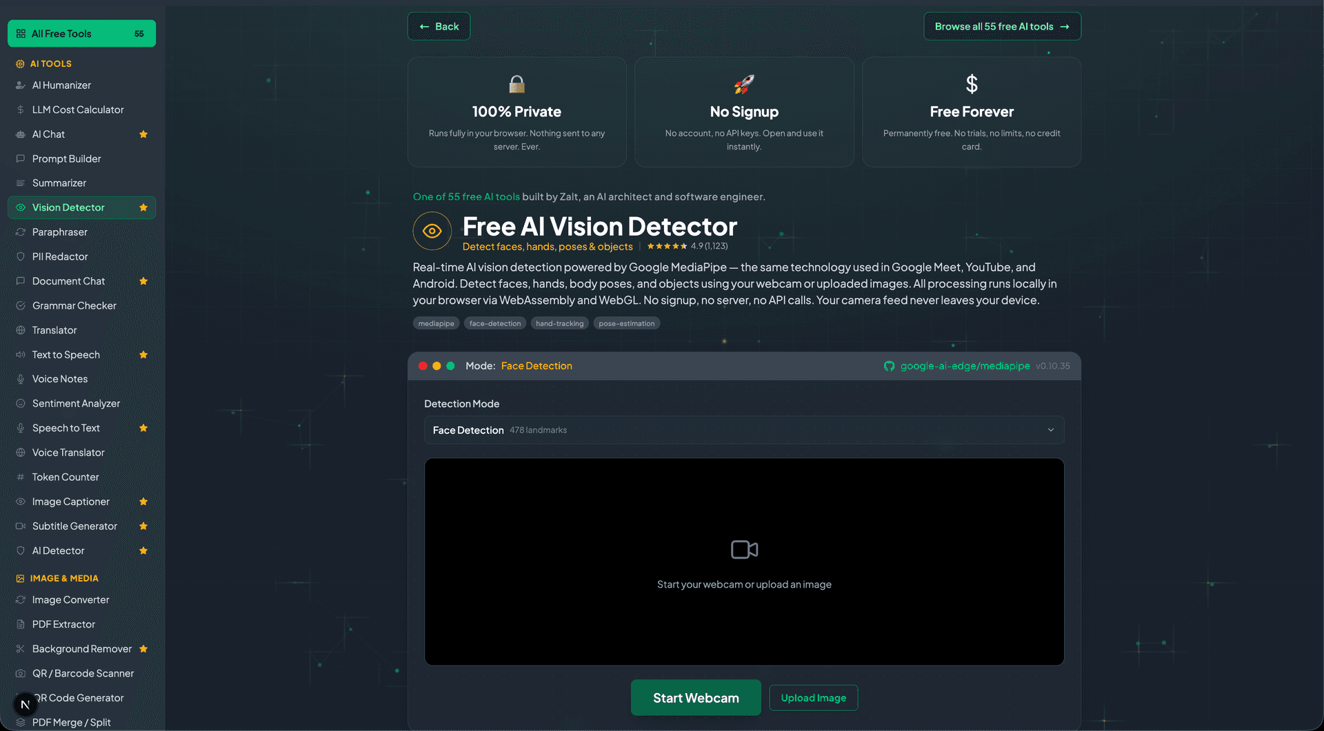Screen dimensions: 1324x731
Task: Click the No Signup card
Action: (744, 112)
